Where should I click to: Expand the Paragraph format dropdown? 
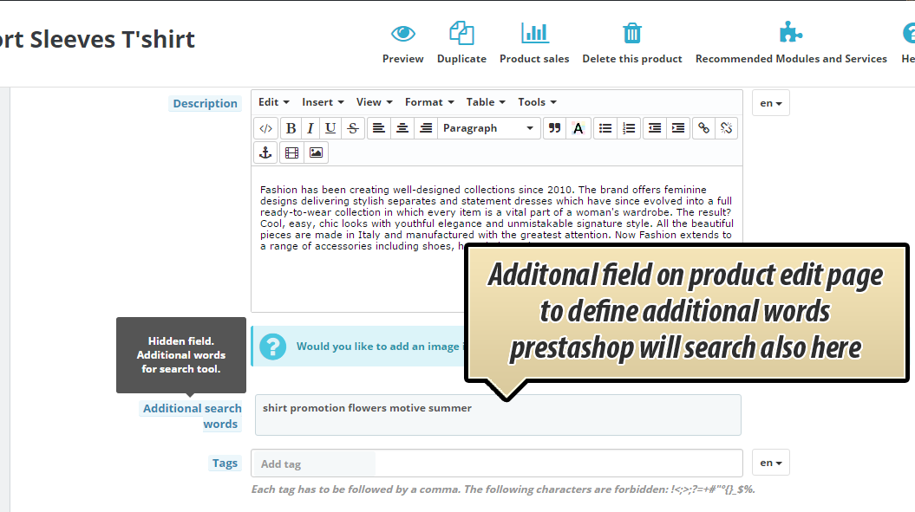click(x=489, y=128)
